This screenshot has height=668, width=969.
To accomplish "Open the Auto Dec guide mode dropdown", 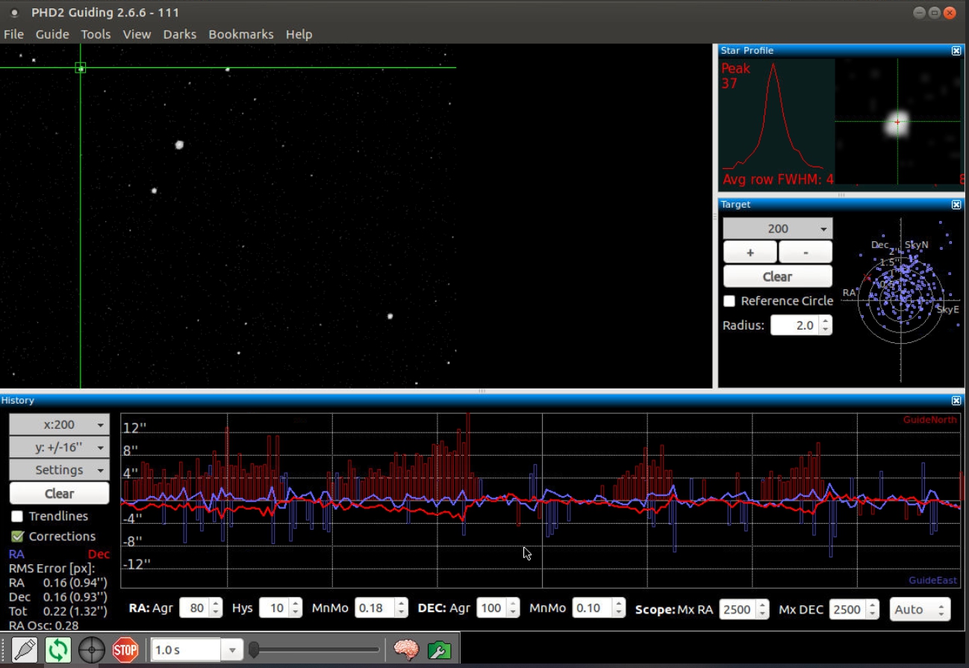I will coord(920,610).
